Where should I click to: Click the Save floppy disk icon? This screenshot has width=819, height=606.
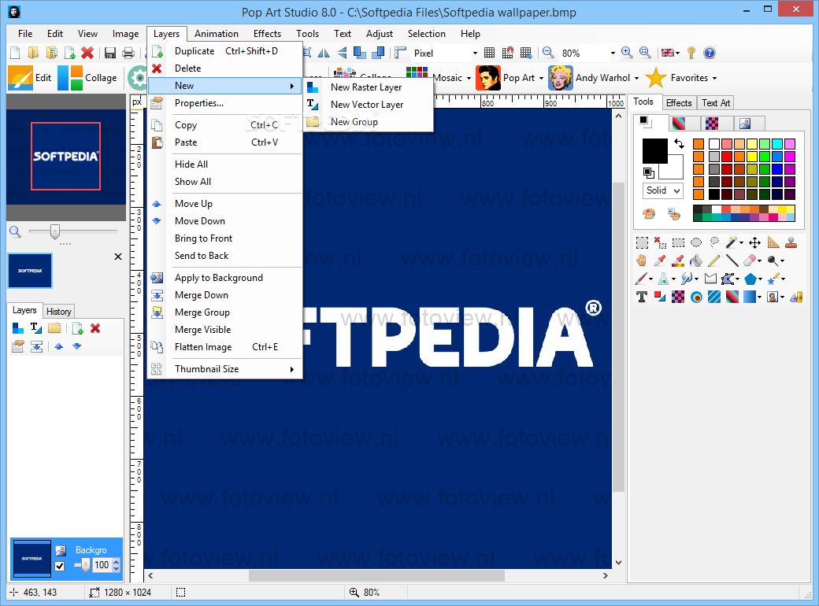109,53
